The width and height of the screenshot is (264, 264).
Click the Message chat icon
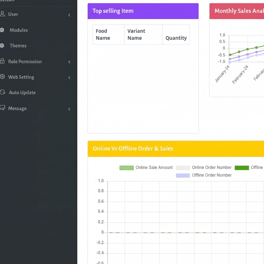[x=2, y=108]
